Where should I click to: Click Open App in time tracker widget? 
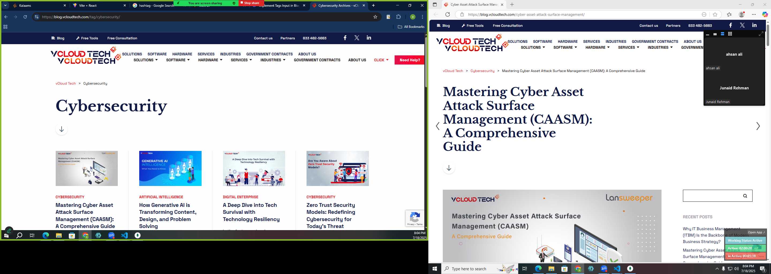click(756, 232)
